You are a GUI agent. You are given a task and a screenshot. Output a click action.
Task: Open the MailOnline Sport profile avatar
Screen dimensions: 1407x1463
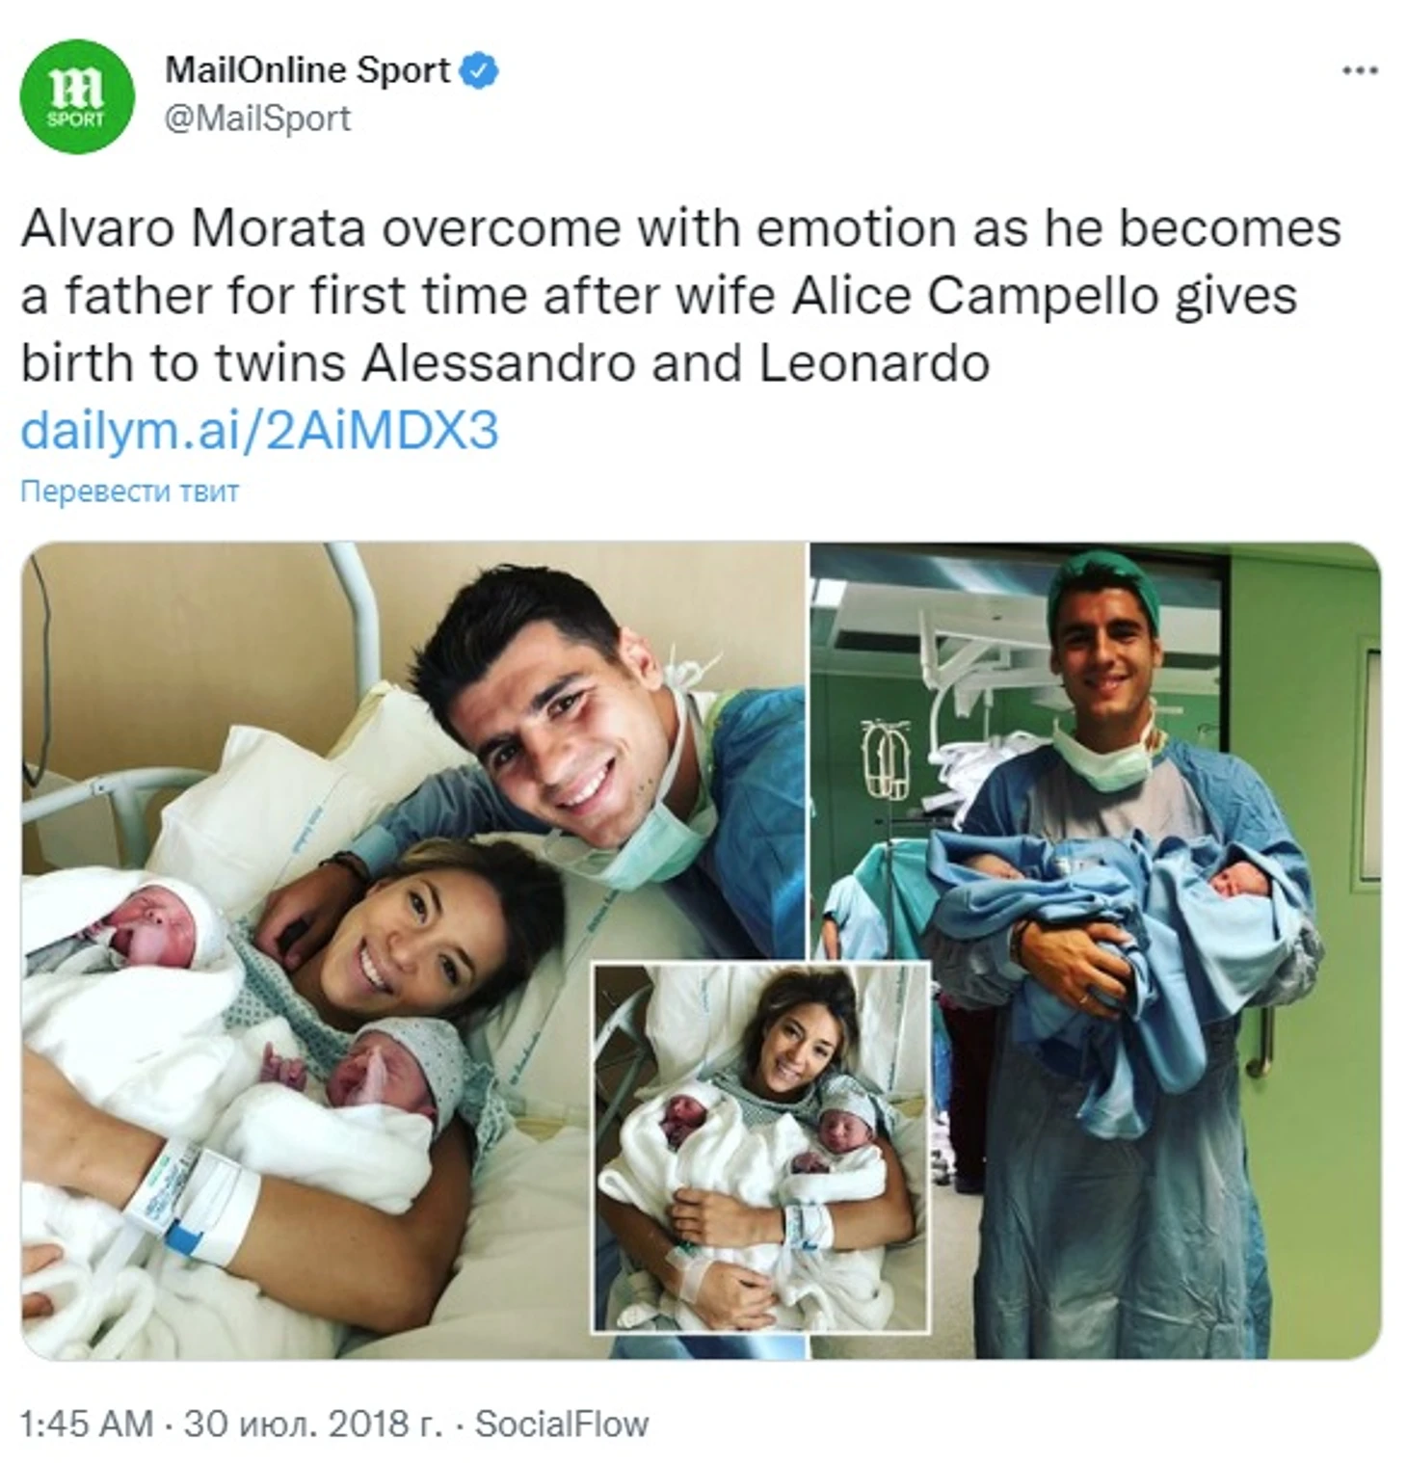point(76,96)
